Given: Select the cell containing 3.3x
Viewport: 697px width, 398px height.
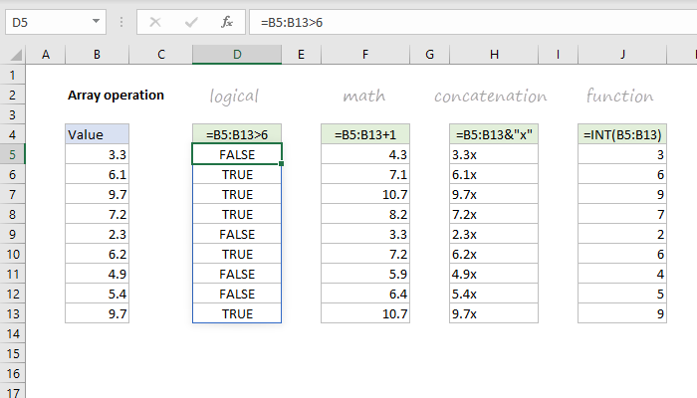Looking at the screenshot, I should pos(493,154).
